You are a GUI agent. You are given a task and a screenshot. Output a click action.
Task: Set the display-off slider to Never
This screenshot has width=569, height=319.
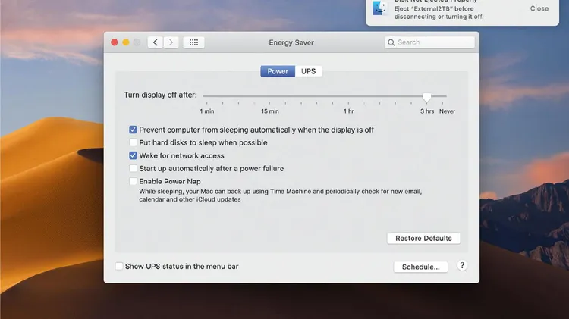pos(443,96)
